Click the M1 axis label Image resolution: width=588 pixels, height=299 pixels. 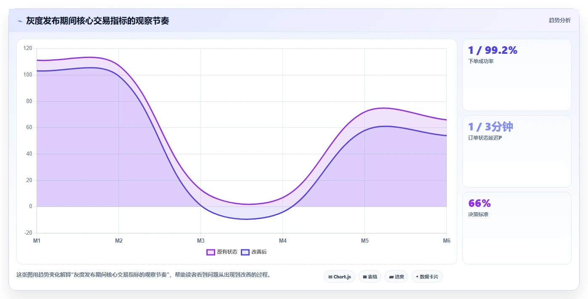[x=37, y=241]
